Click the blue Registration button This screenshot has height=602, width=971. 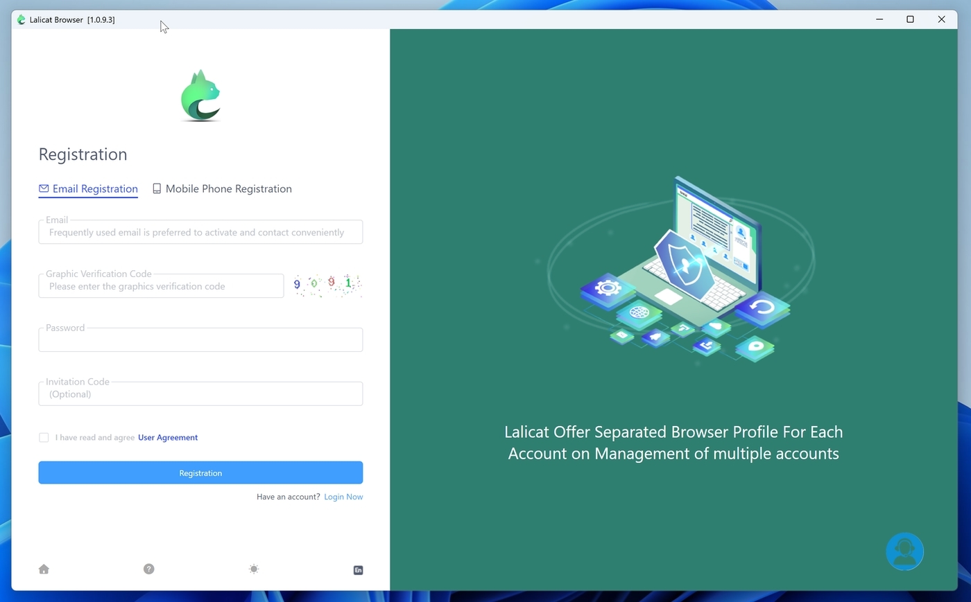pos(200,472)
